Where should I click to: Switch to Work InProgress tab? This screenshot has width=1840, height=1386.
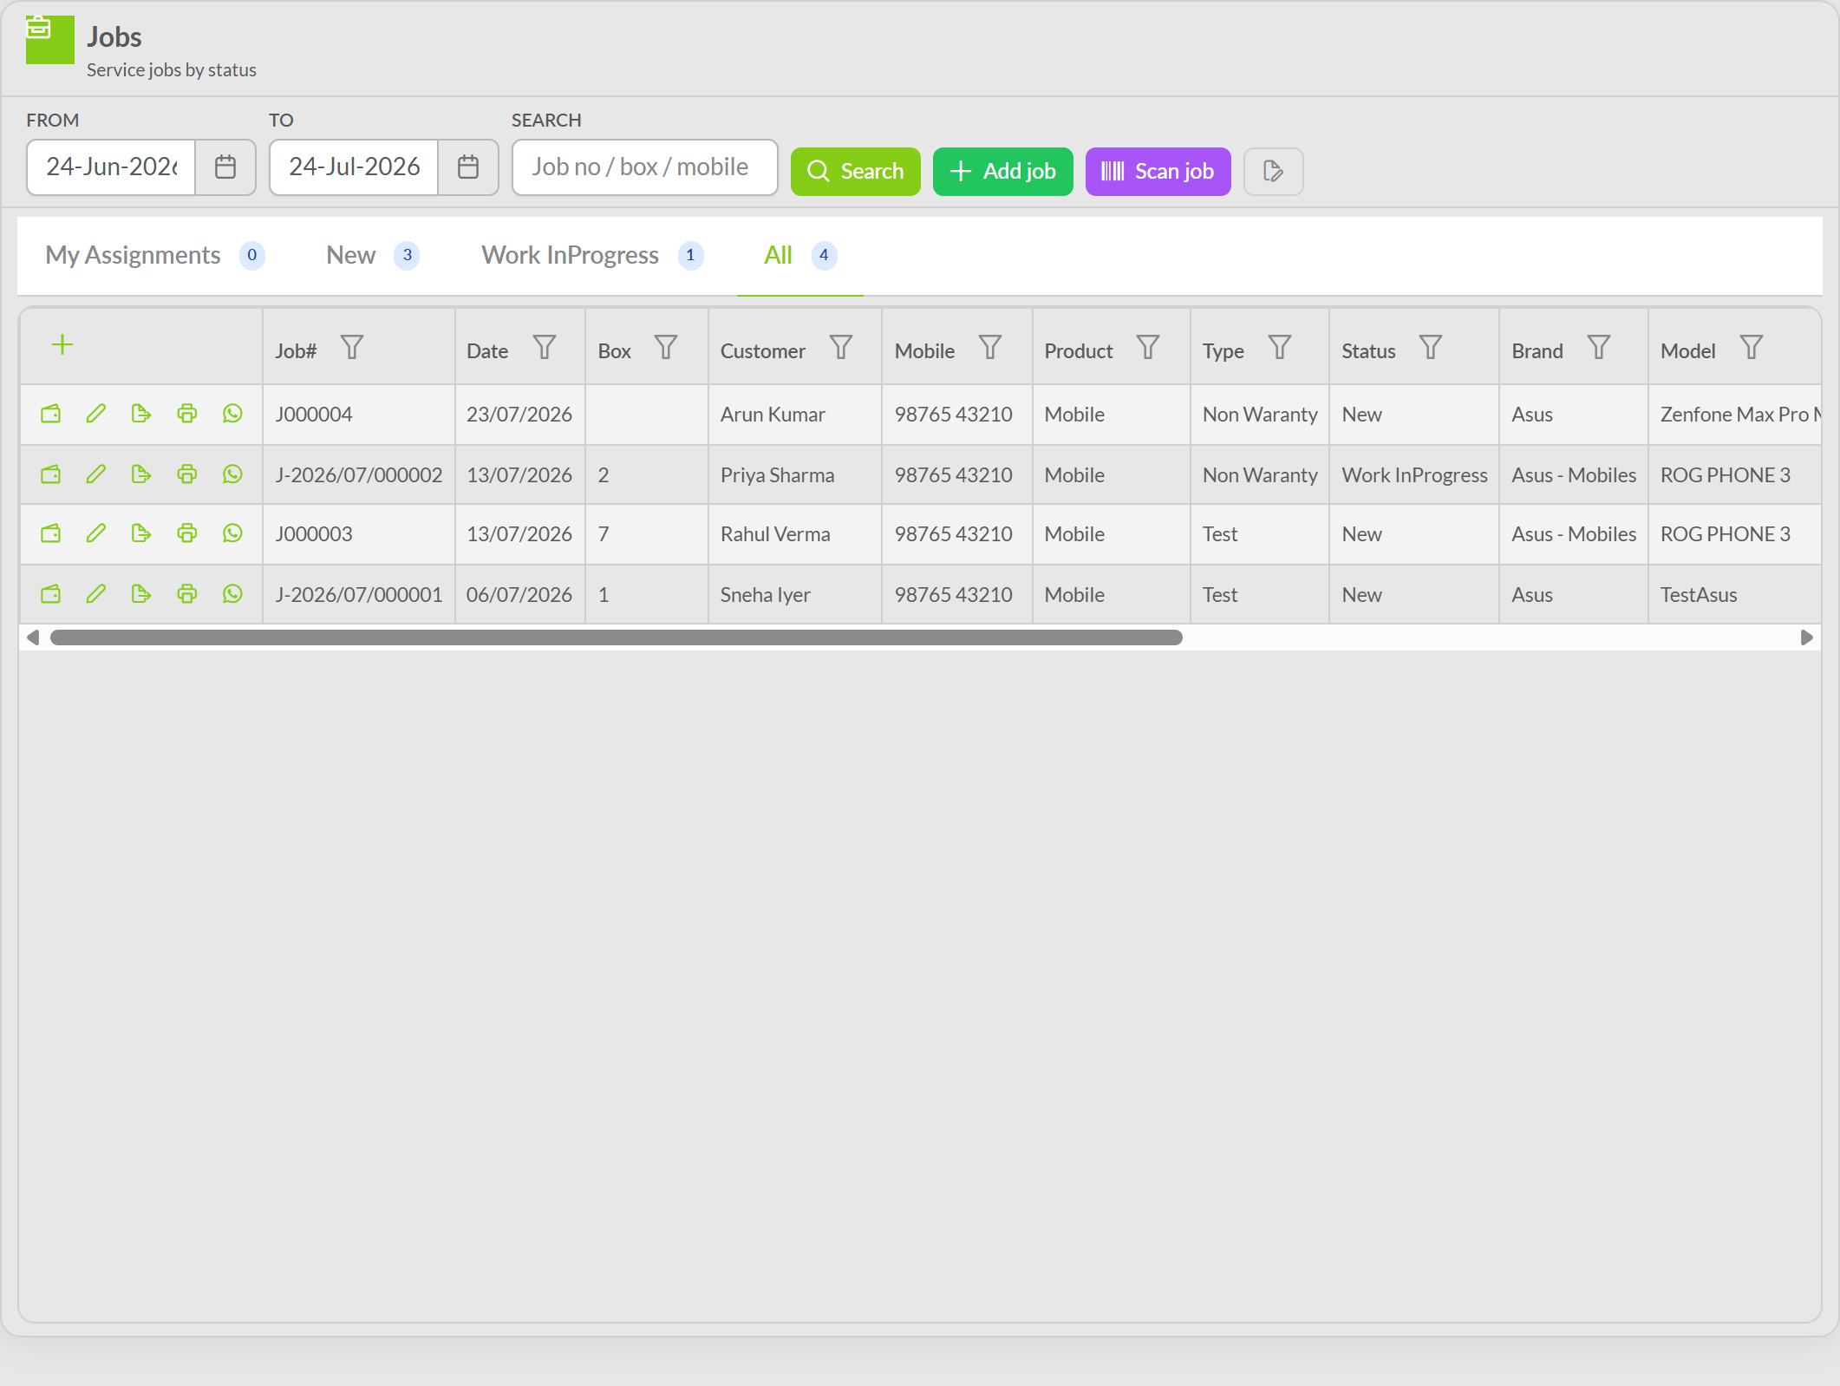tap(592, 255)
